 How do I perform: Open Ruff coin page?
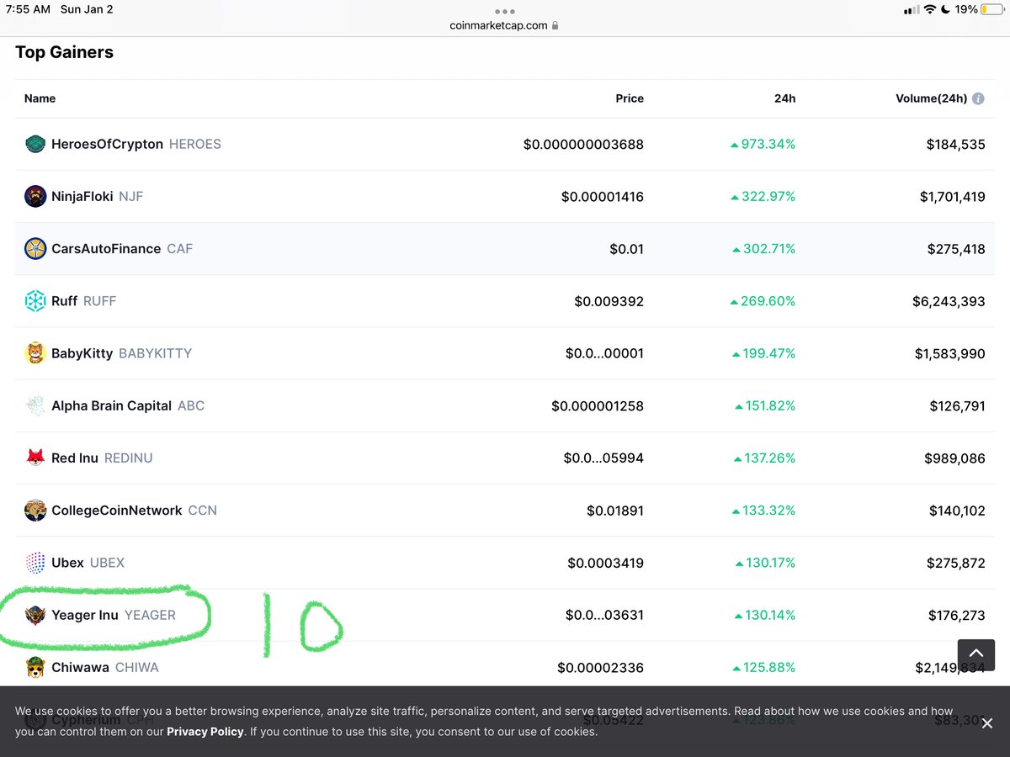coord(64,301)
